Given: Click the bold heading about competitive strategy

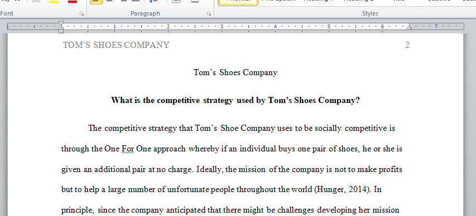Looking at the screenshot, I should (x=235, y=100).
